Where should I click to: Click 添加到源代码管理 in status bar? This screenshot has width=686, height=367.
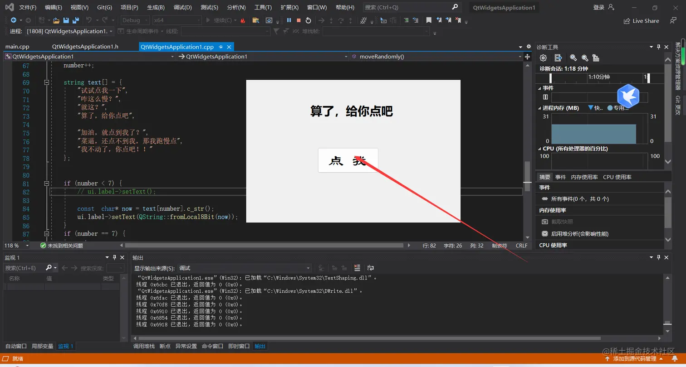(634, 359)
